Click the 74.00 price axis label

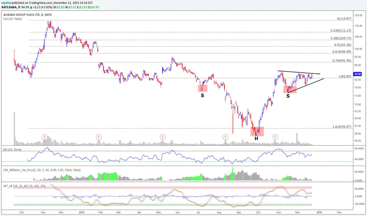pyautogui.click(x=358, y=96)
